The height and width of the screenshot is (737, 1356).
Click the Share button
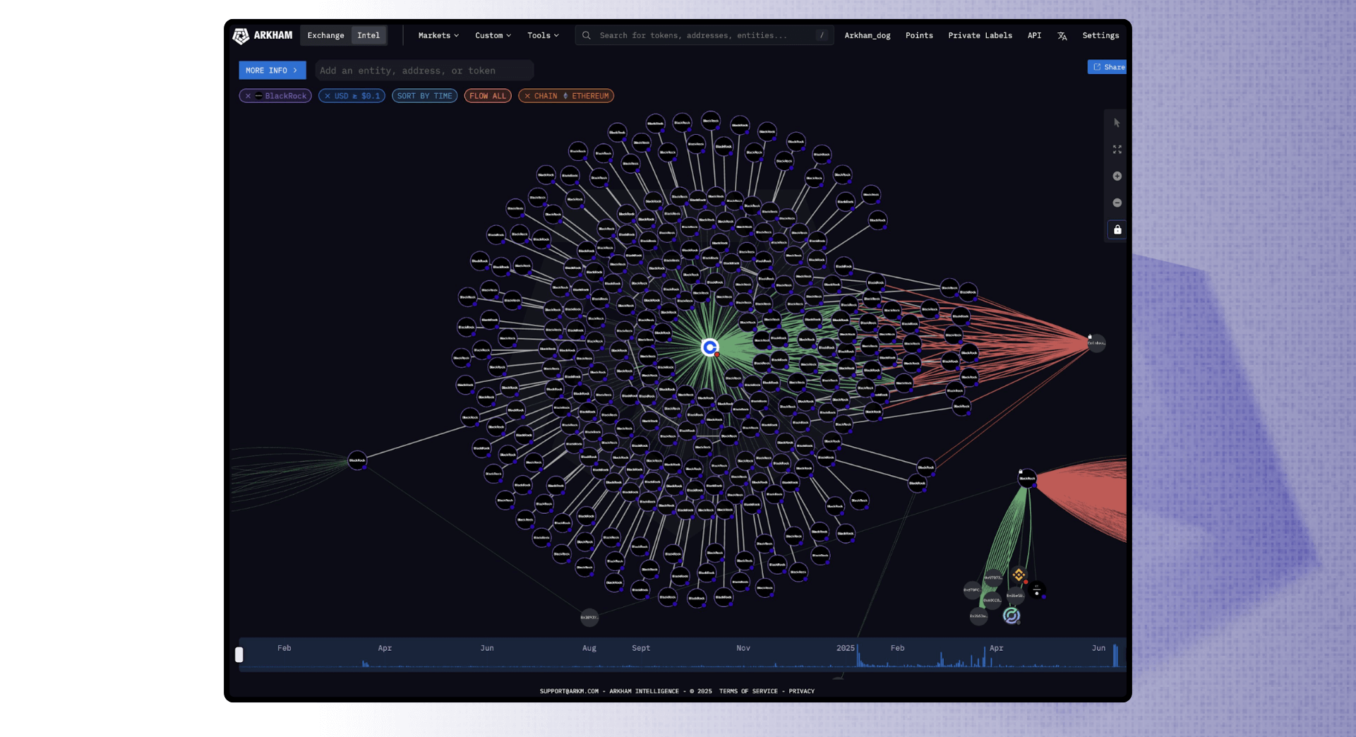[1108, 67]
